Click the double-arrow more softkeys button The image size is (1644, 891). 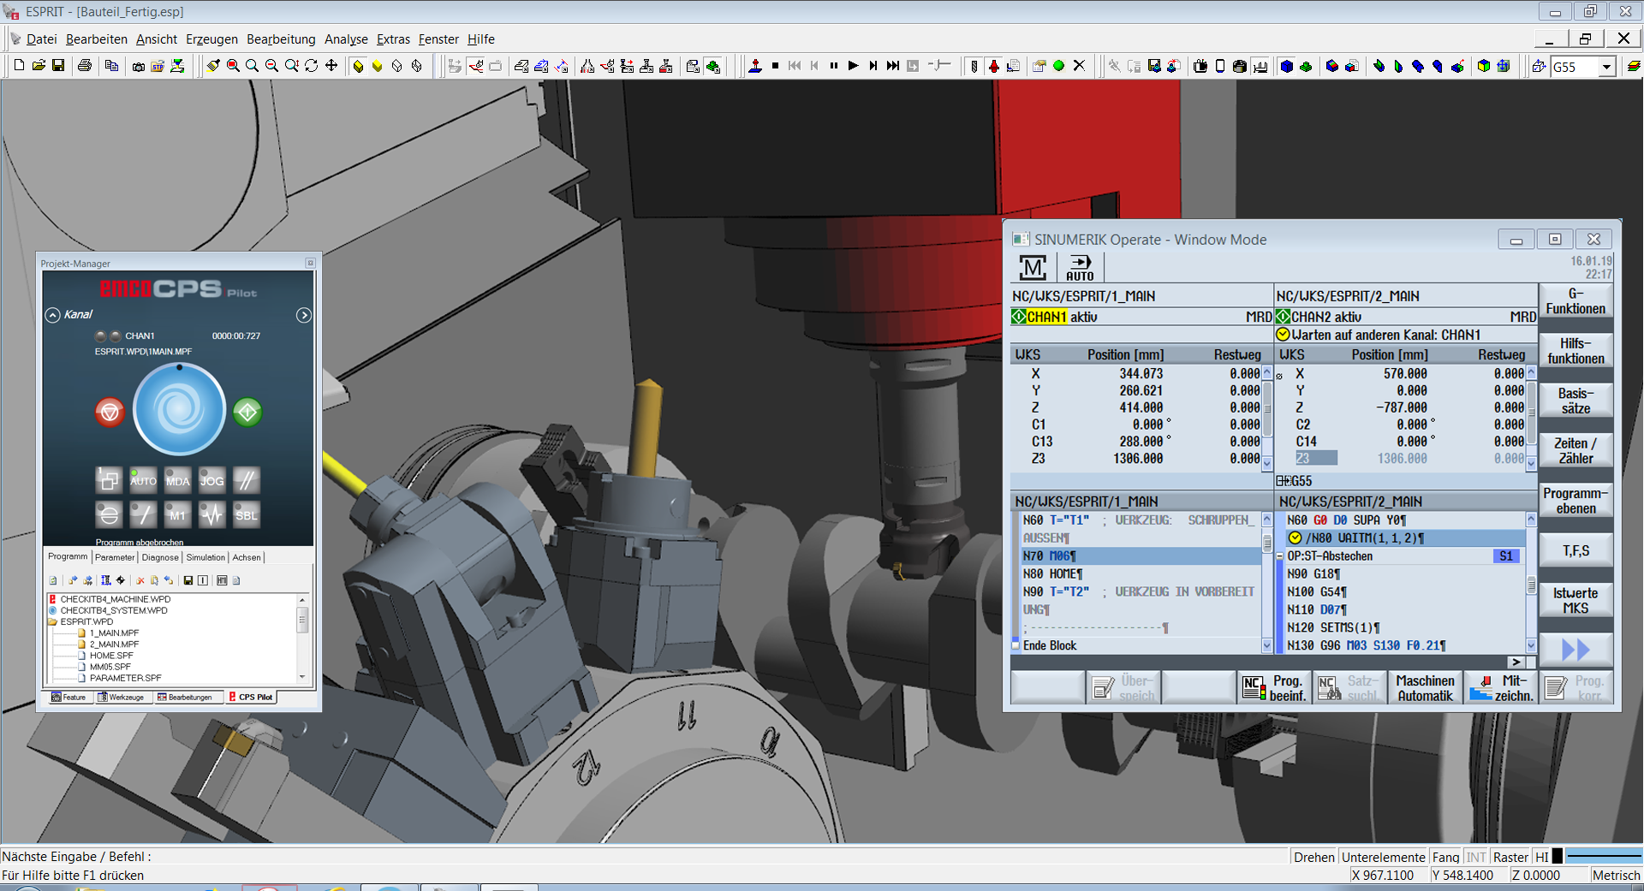tap(1575, 650)
